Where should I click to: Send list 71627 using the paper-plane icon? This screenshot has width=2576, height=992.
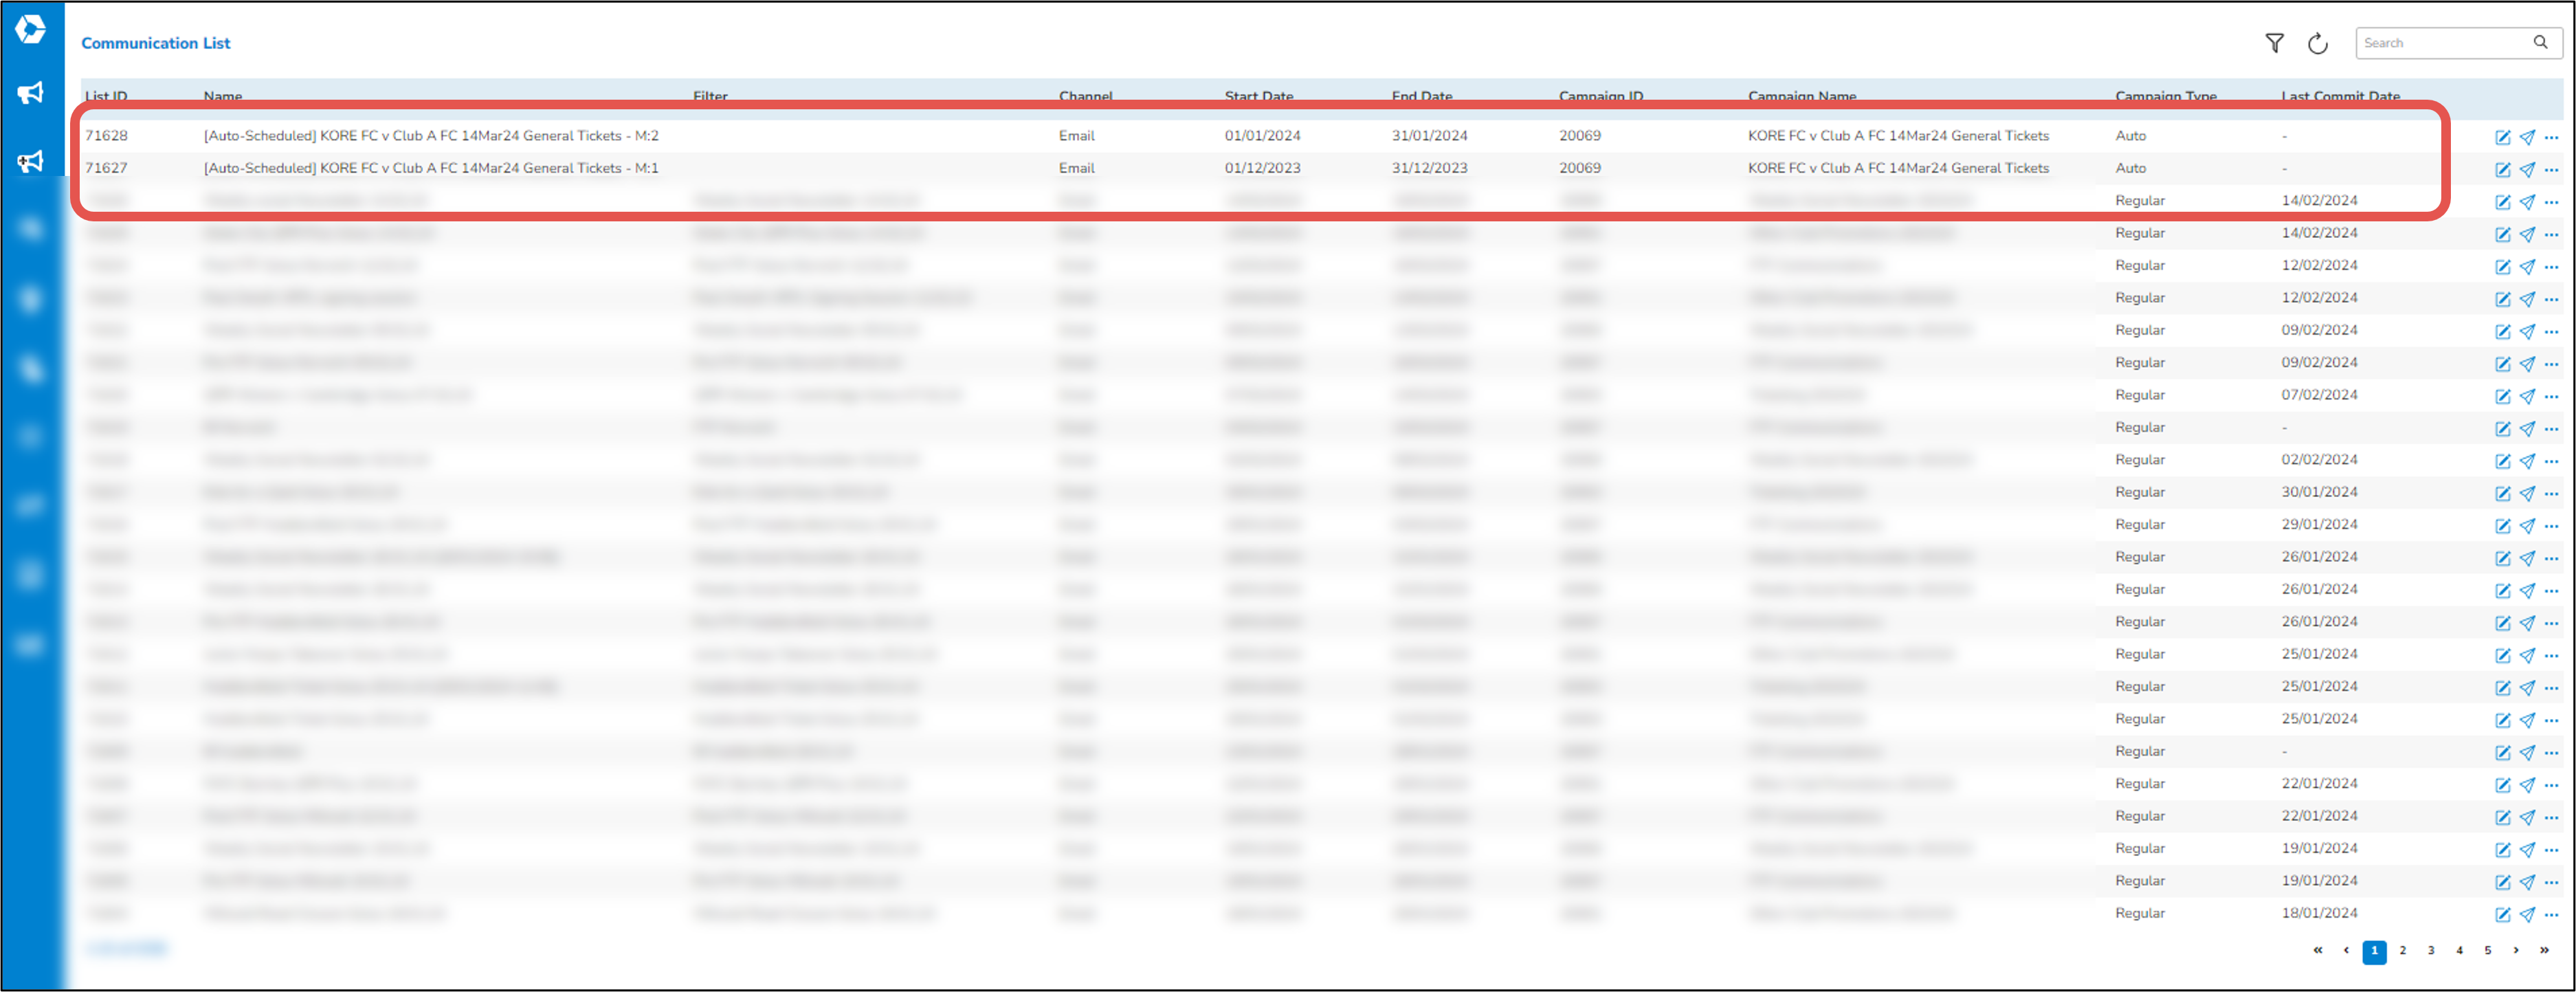click(x=2527, y=169)
